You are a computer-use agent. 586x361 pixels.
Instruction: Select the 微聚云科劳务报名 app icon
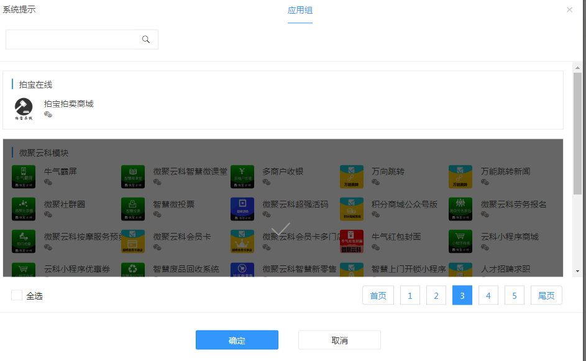point(460,209)
